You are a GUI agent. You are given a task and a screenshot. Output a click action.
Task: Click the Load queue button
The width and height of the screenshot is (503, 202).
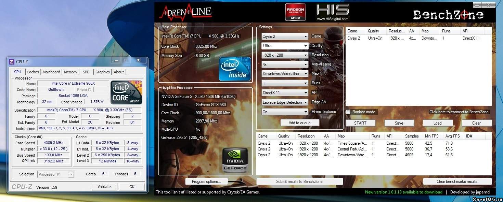(x=438, y=123)
